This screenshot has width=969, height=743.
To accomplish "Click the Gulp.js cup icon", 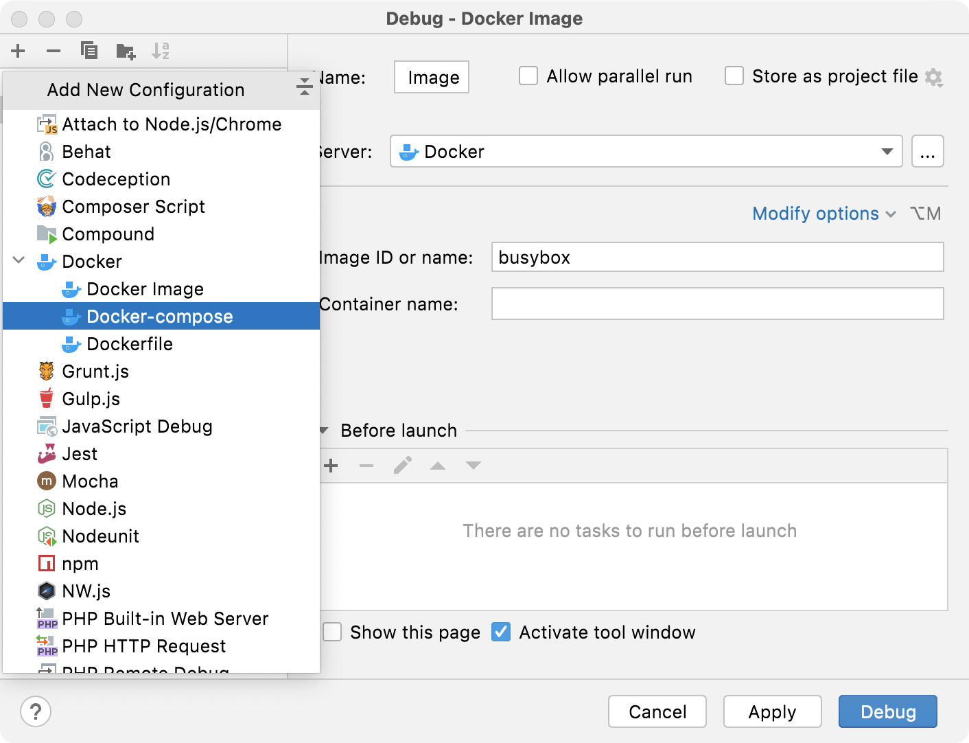I will (46, 398).
